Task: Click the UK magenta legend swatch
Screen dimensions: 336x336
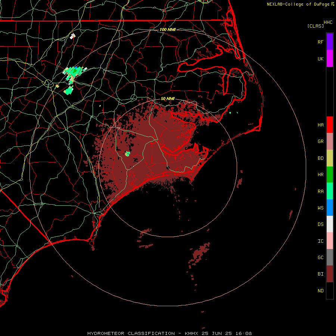Action: (330, 59)
